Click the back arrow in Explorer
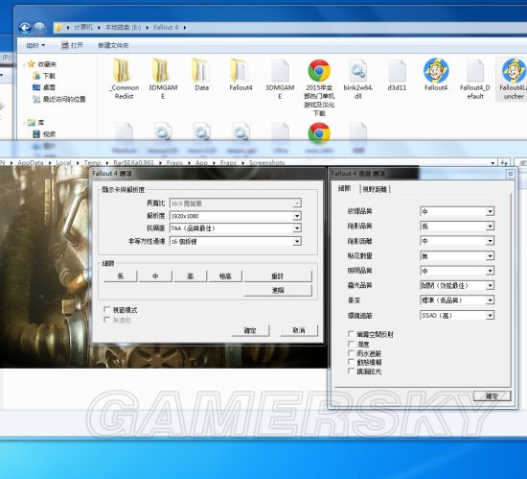 [x=25, y=28]
